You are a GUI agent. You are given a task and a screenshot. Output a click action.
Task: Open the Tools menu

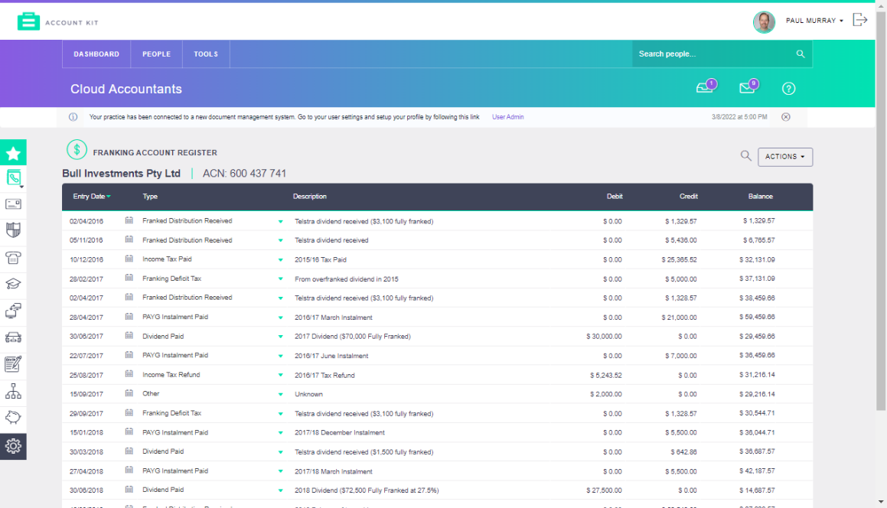205,54
